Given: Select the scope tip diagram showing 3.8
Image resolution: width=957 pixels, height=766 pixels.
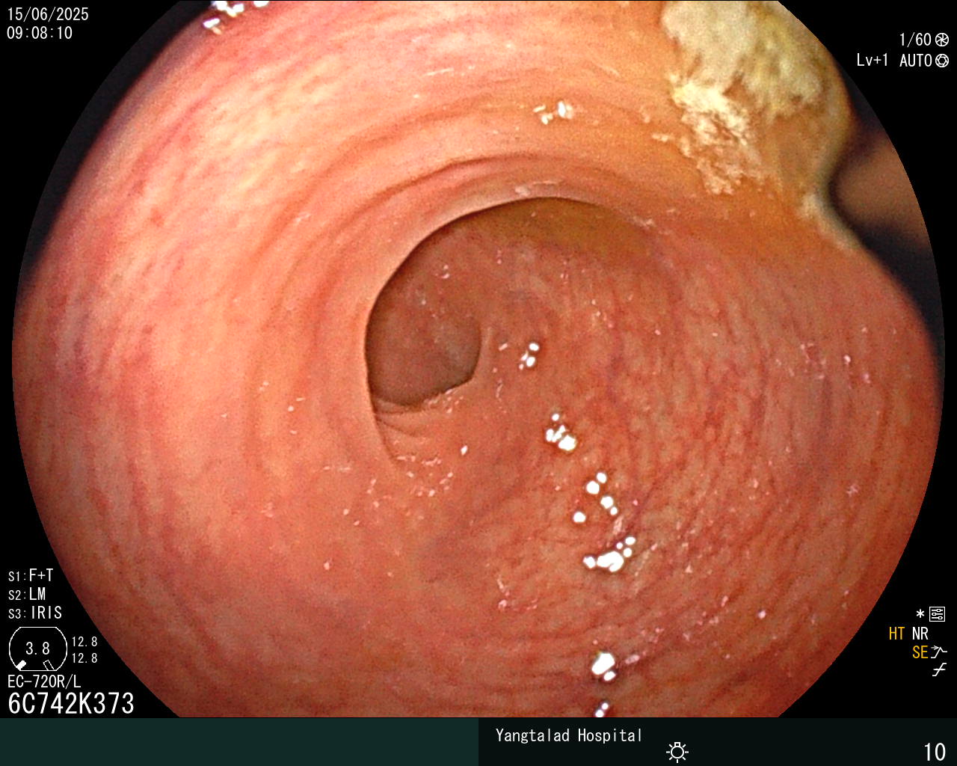Looking at the screenshot, I should (x=38, y=649).
